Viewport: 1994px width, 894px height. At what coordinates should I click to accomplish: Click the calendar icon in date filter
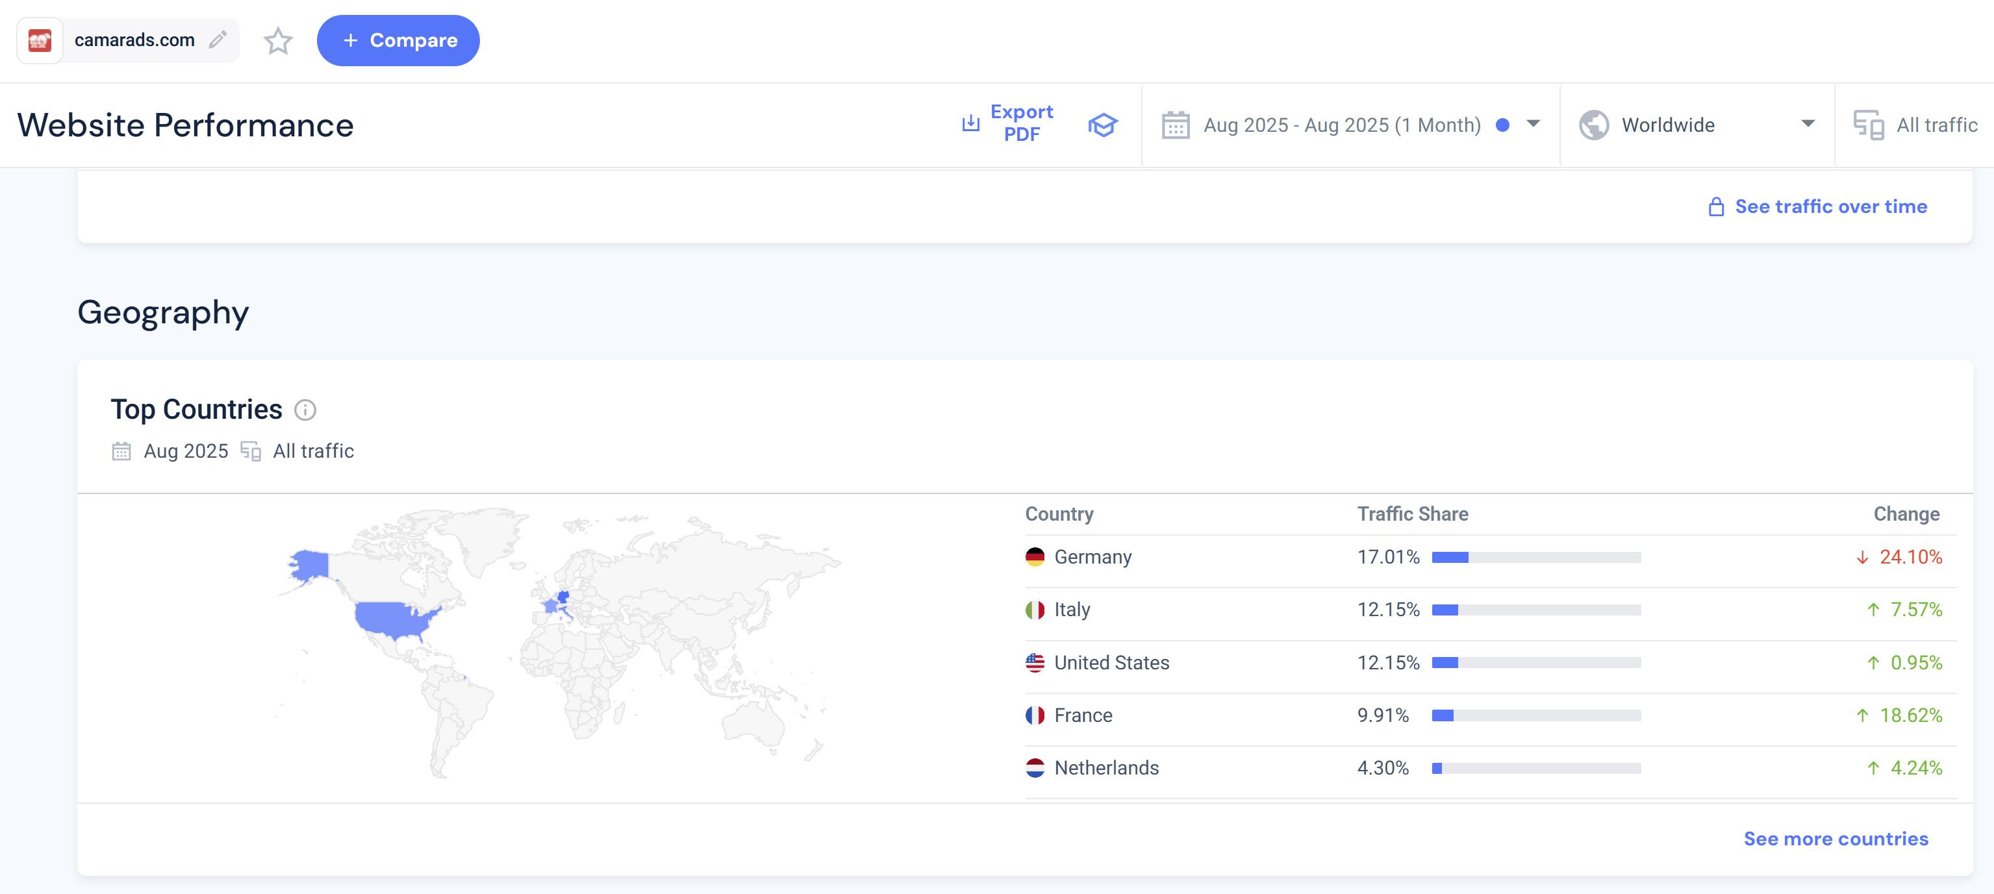(1175, 125)
